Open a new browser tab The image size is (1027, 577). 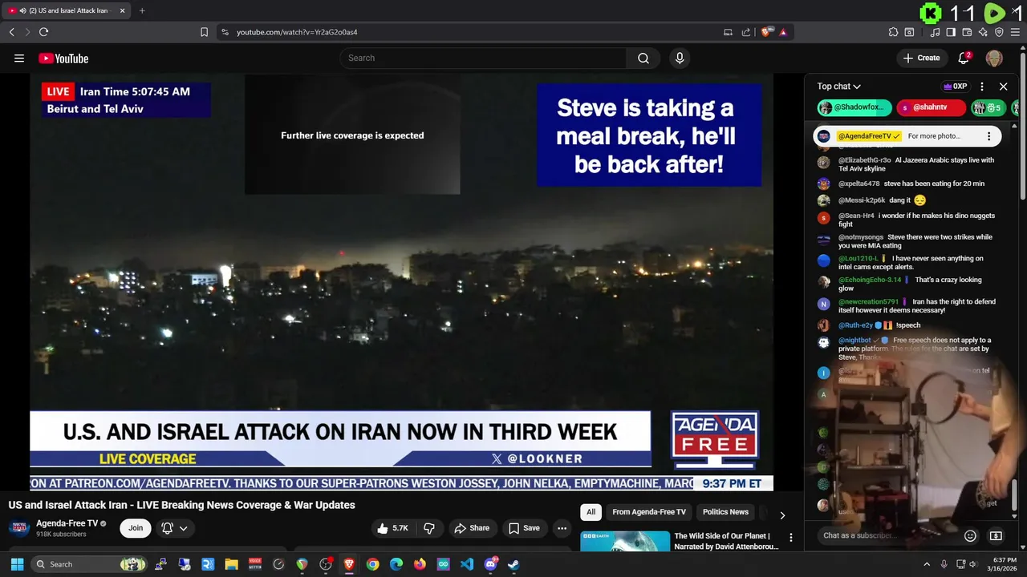142,10
